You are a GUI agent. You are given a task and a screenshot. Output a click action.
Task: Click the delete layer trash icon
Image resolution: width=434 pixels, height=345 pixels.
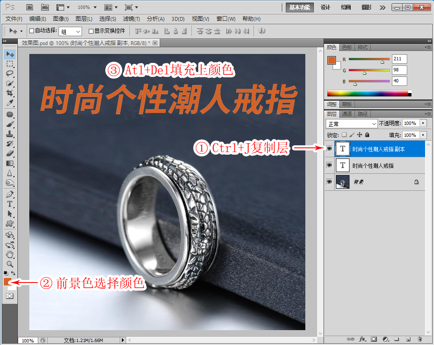420,339
